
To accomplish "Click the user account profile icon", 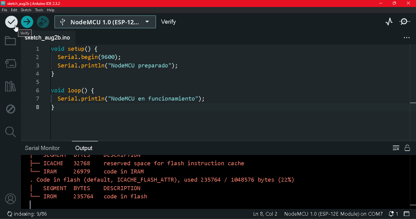I will point(10,199).
